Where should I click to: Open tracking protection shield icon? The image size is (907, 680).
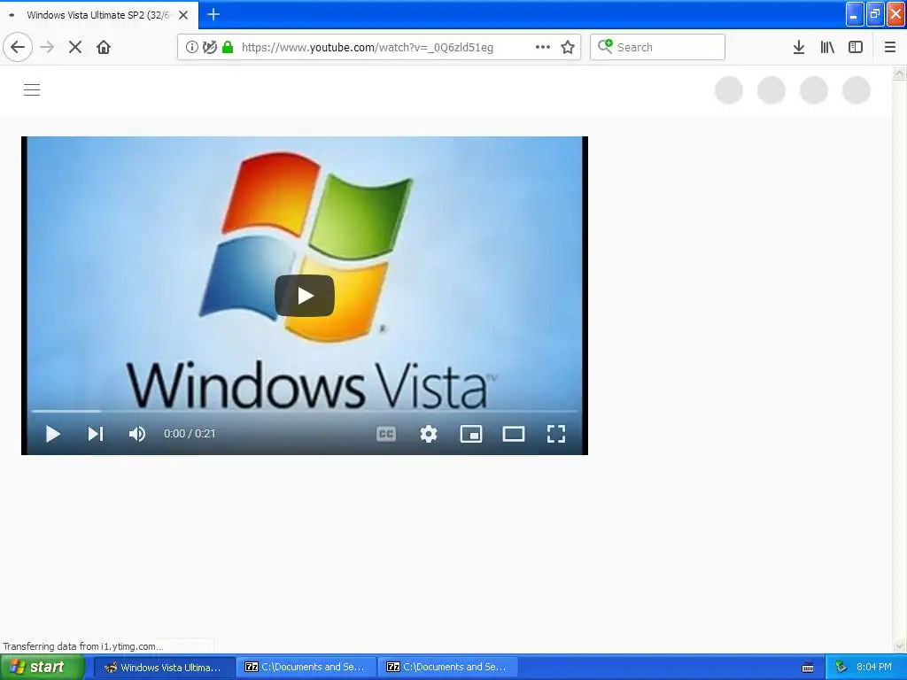pyautogui.click(x=210, y=47)
